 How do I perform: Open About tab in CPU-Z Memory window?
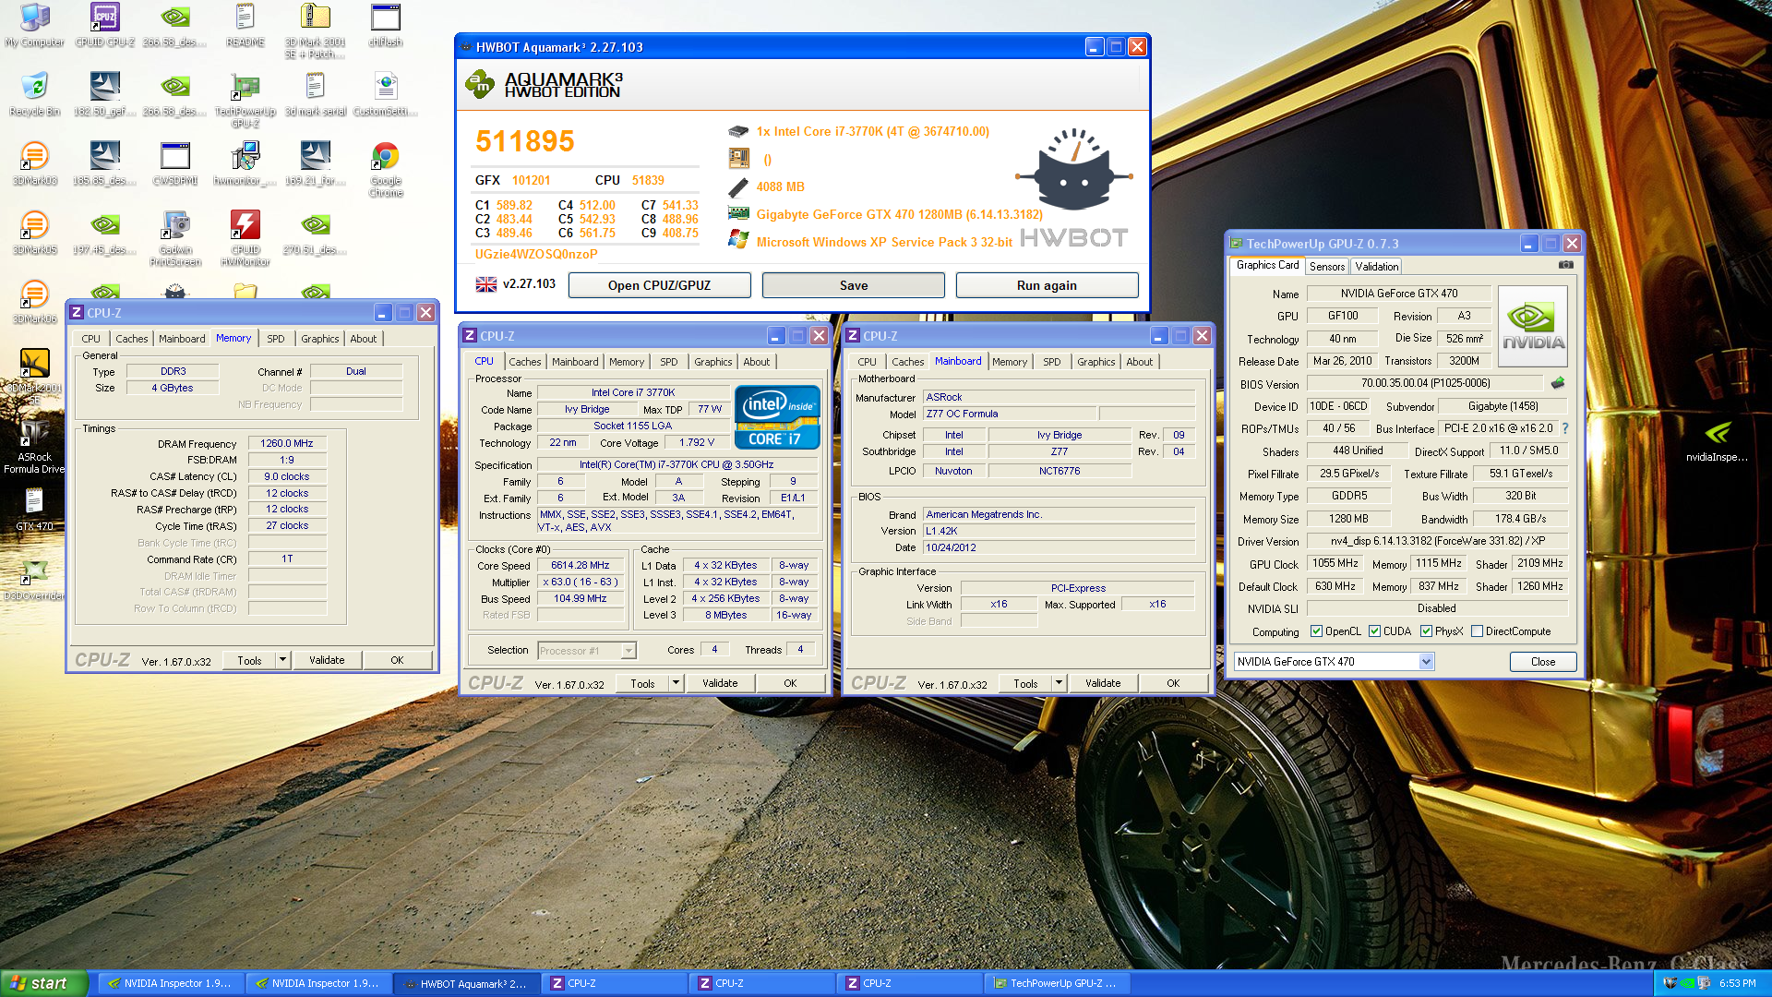[x=363, y=339]
